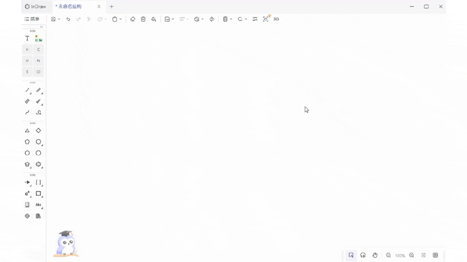This screenshot has height=262, width=467.
Task: Collapse the left tool panel
Action: tap(42, 27)
